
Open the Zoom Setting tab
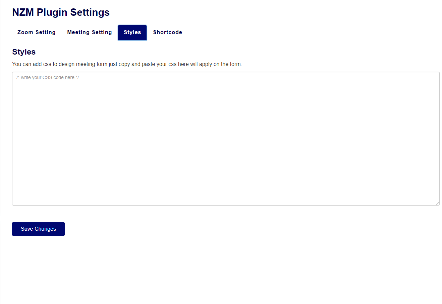(36, 32)
